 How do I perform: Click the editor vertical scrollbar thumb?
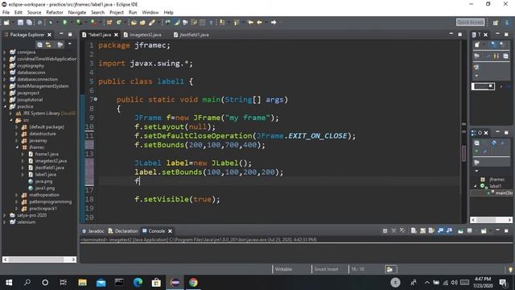pos(463,153)
